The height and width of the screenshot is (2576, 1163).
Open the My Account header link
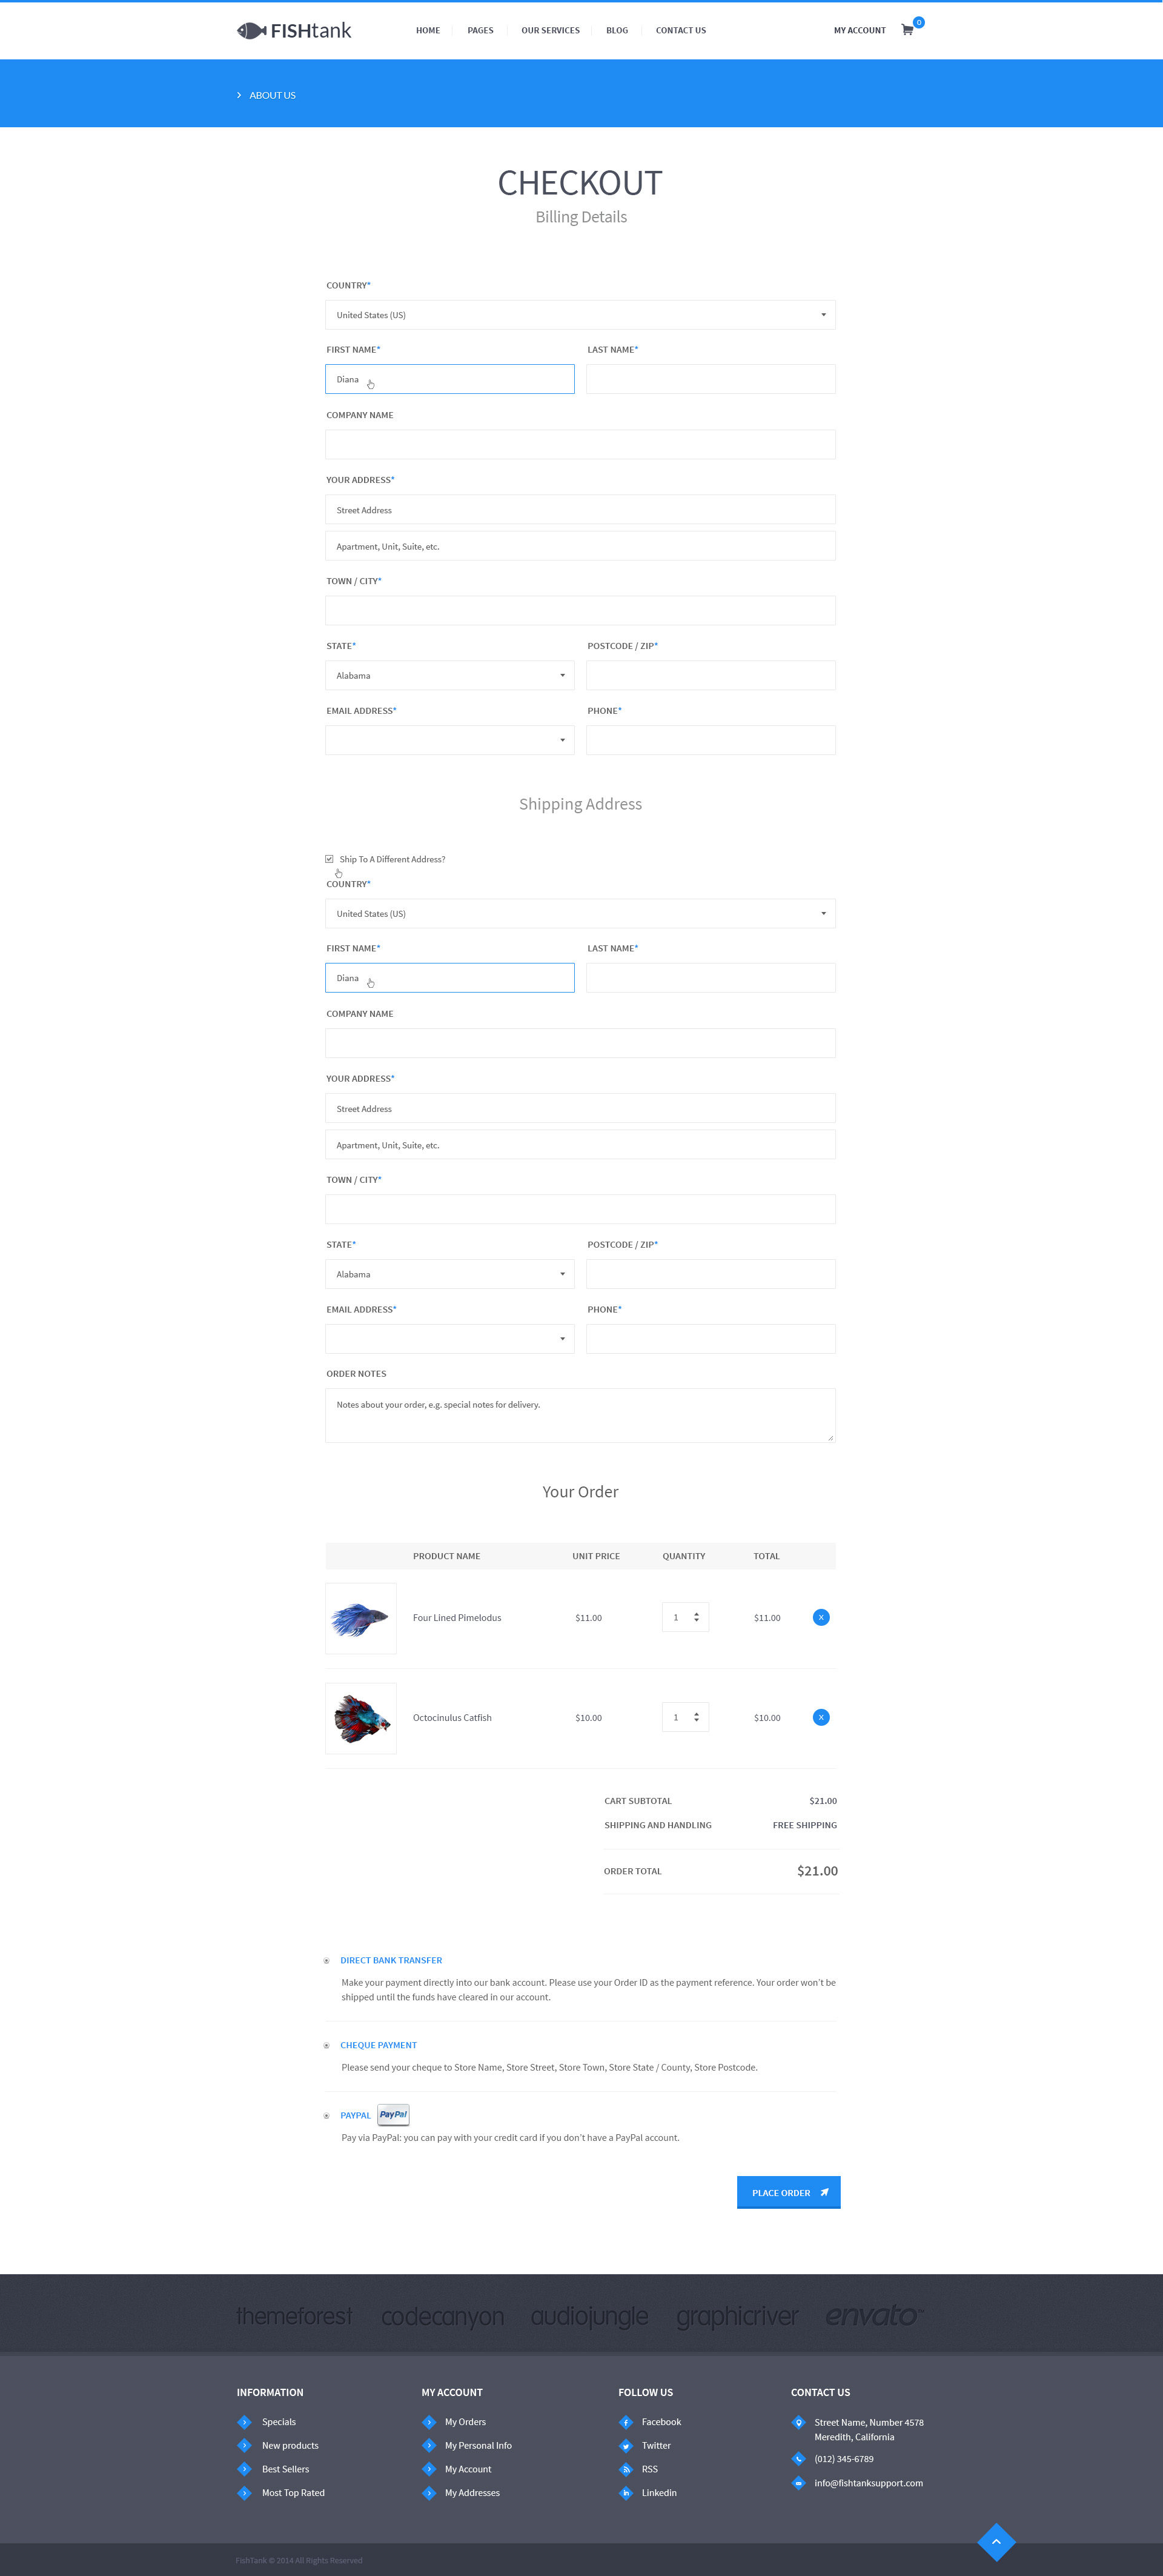860,31
